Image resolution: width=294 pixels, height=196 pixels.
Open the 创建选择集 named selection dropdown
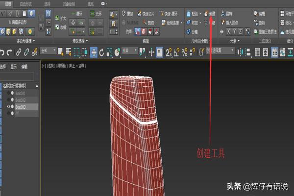[220, 50]
